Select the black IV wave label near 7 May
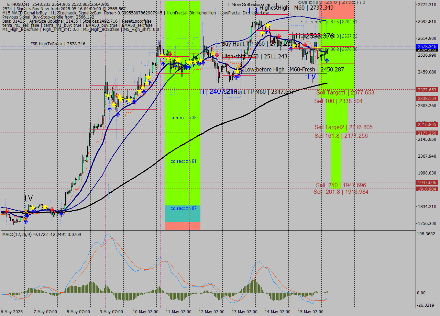This screenshot has width=440, height=316. coord(29,198)
